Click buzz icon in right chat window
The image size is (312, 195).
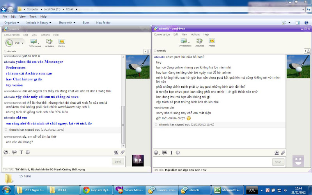(x=178, y=152)
